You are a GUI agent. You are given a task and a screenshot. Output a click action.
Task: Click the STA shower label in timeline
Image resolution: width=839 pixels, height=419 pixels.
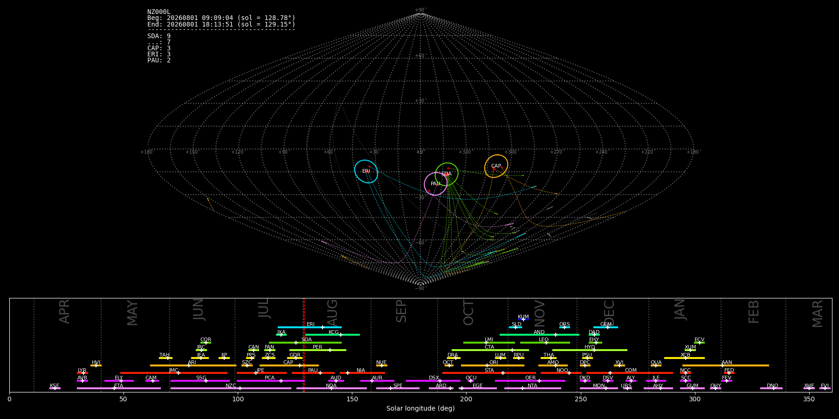[x=489, y=371]
